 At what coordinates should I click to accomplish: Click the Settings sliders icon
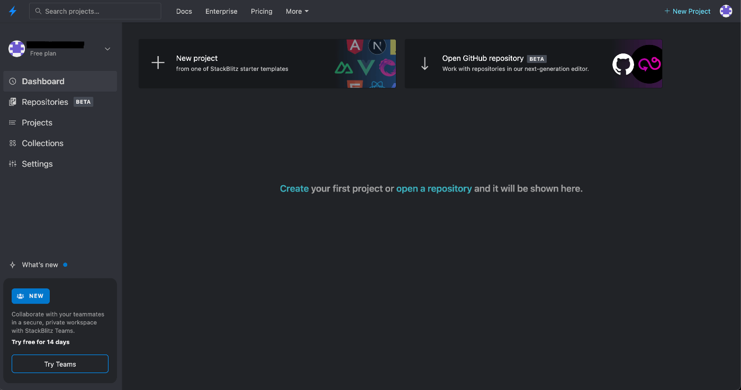pos(13,164)
